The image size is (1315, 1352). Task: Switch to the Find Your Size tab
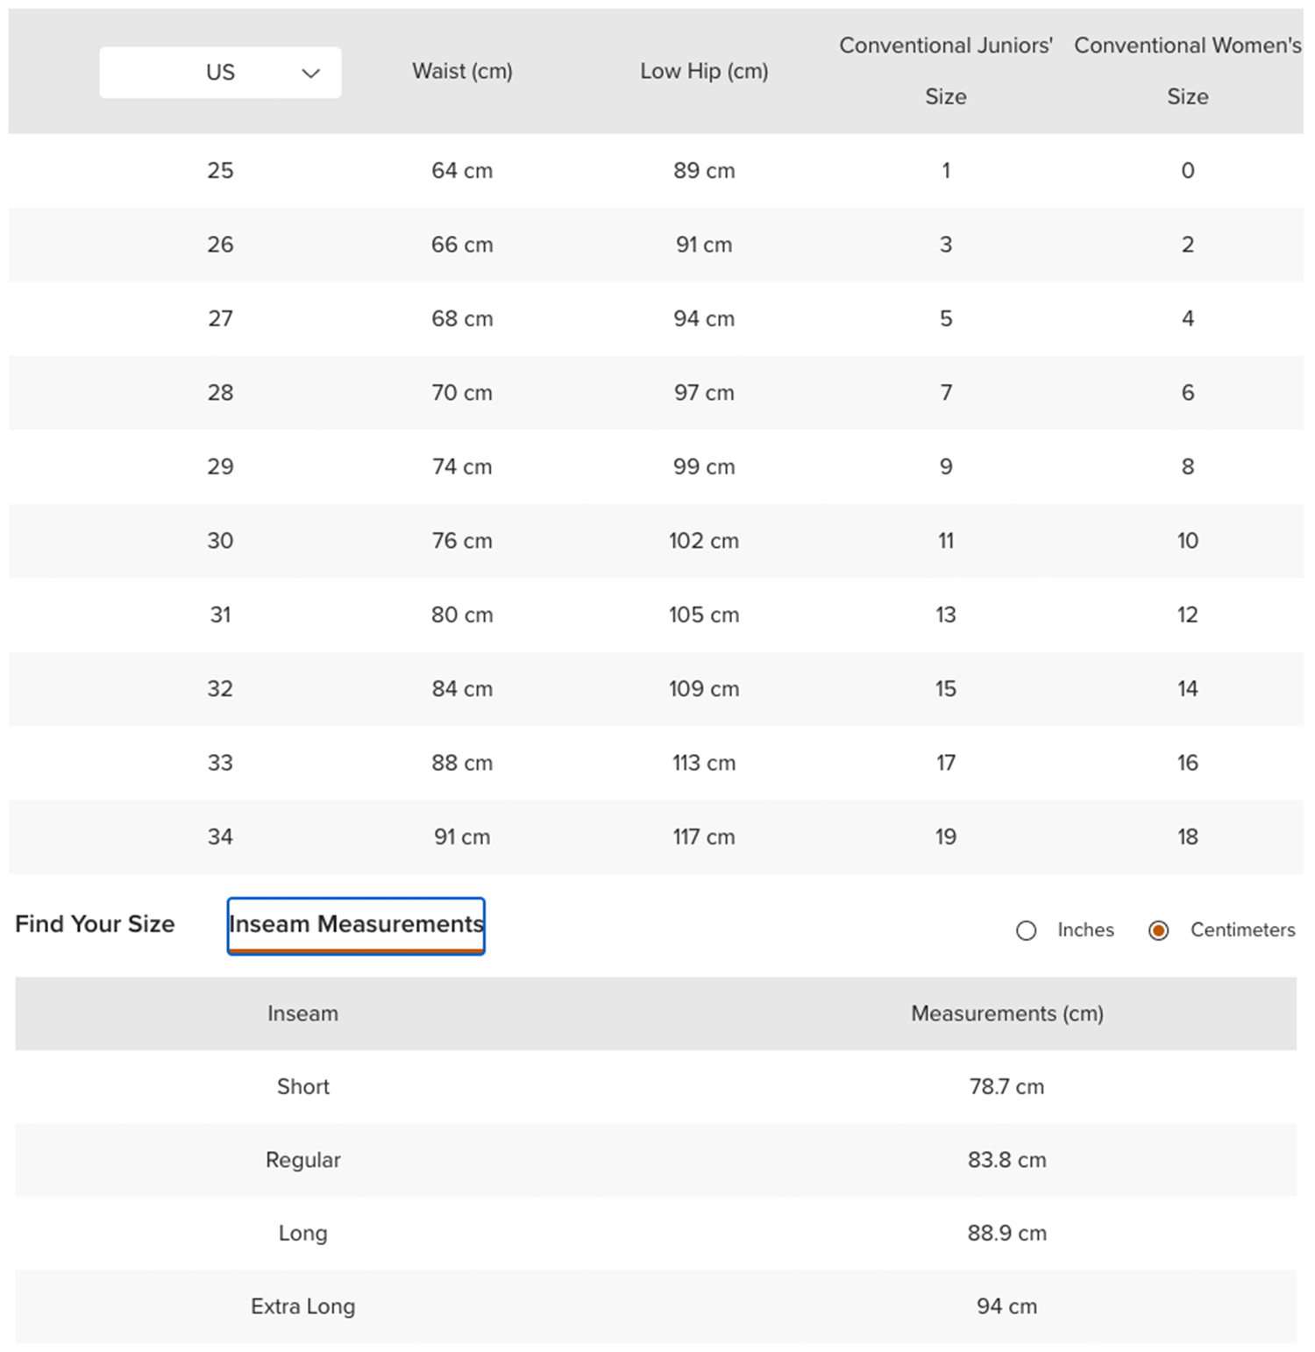pyautogui.click(x=95, y=924)
